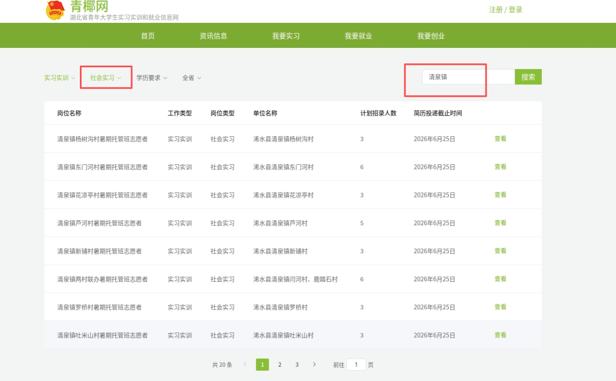View 清泉镇两村联办 position via 查看

[x=500, y=279]
